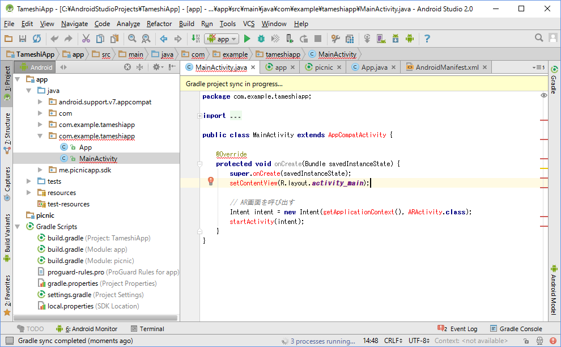Image resolution: width=561 pixels, height=347 pixels.
Task: Open the AVD Manager icon
Action: coord(381,39)
